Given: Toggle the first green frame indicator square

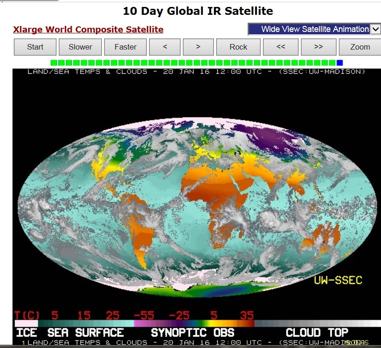Looking at the screenshot, I should pos(54,63).
